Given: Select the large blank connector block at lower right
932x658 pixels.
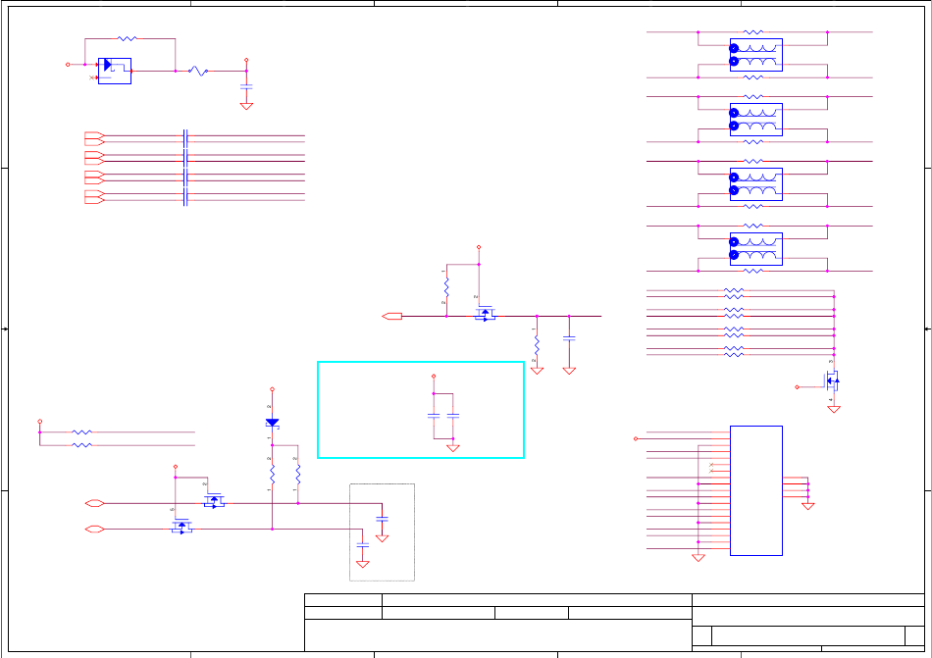Looking at the screenshot, I should (x=756, y=490).
